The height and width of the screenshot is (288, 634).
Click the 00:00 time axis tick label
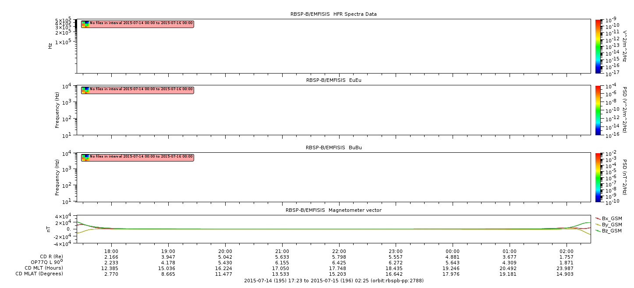[453, 251]
